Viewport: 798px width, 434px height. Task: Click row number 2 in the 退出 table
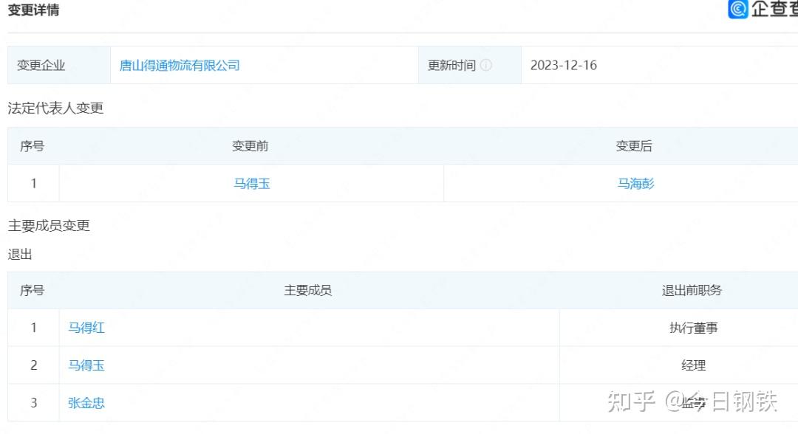(33, 365)
